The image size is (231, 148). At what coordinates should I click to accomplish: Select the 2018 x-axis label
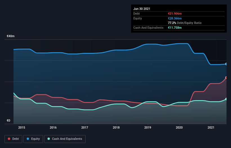coord(116,127)
